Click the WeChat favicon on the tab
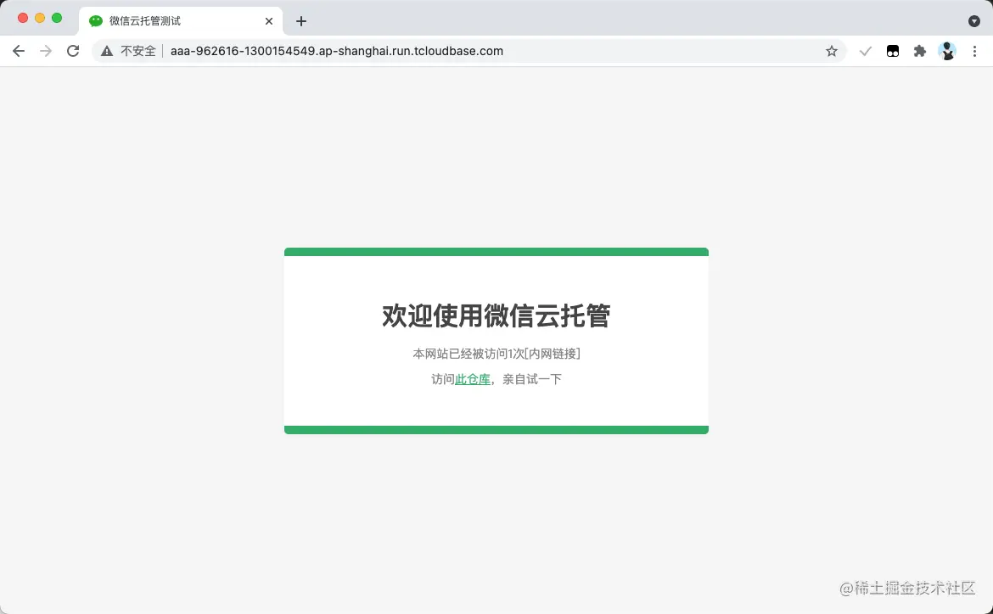 click(x=96, y=21)
